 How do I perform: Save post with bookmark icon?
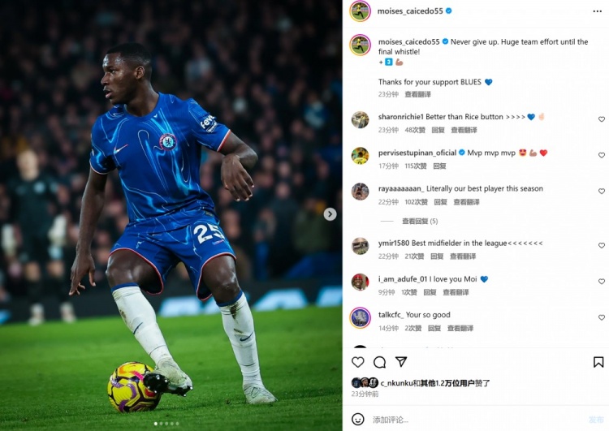598,362
